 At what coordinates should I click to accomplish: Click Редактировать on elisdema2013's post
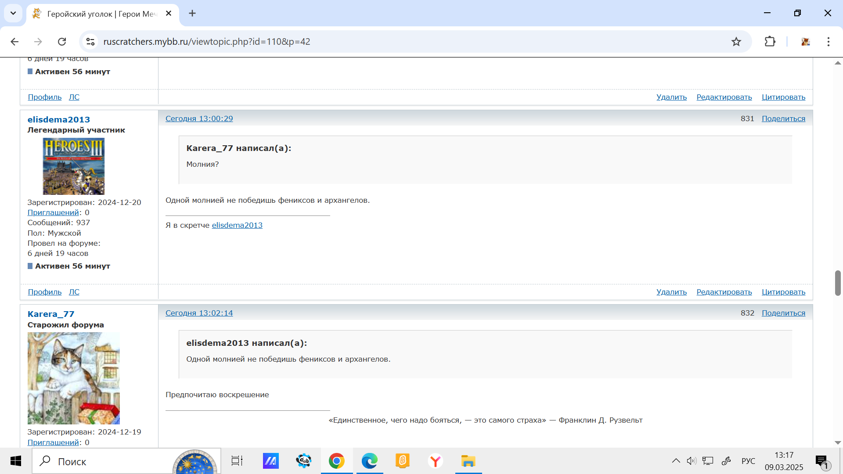[x=724, y=292]
